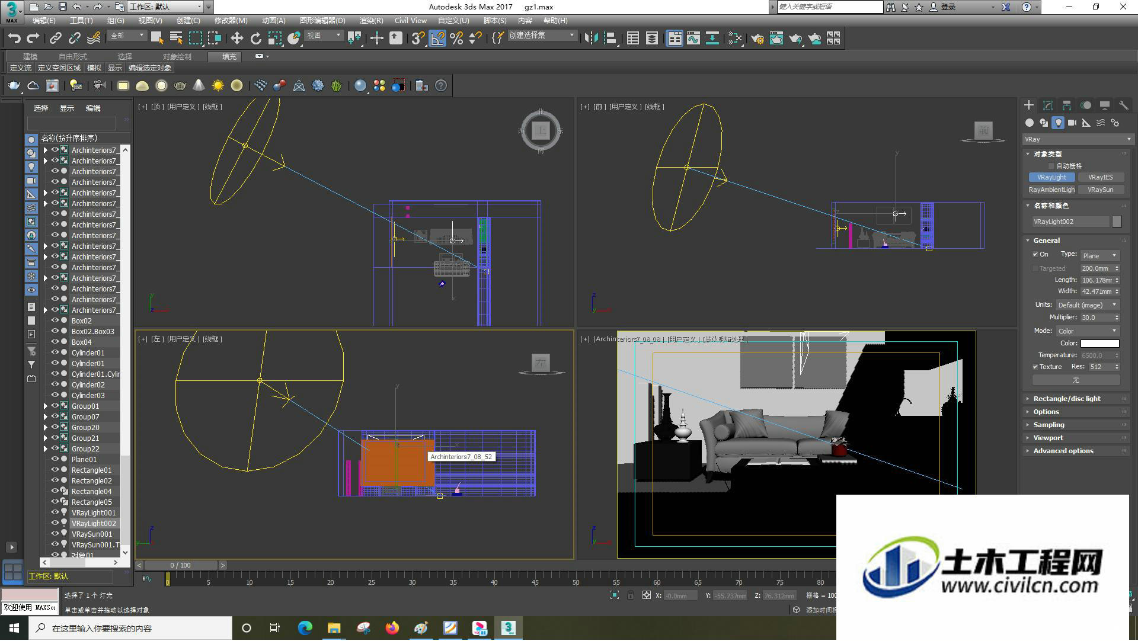
Task: Click the VRayLight object type button
Action: click(x=1051, y=177)
